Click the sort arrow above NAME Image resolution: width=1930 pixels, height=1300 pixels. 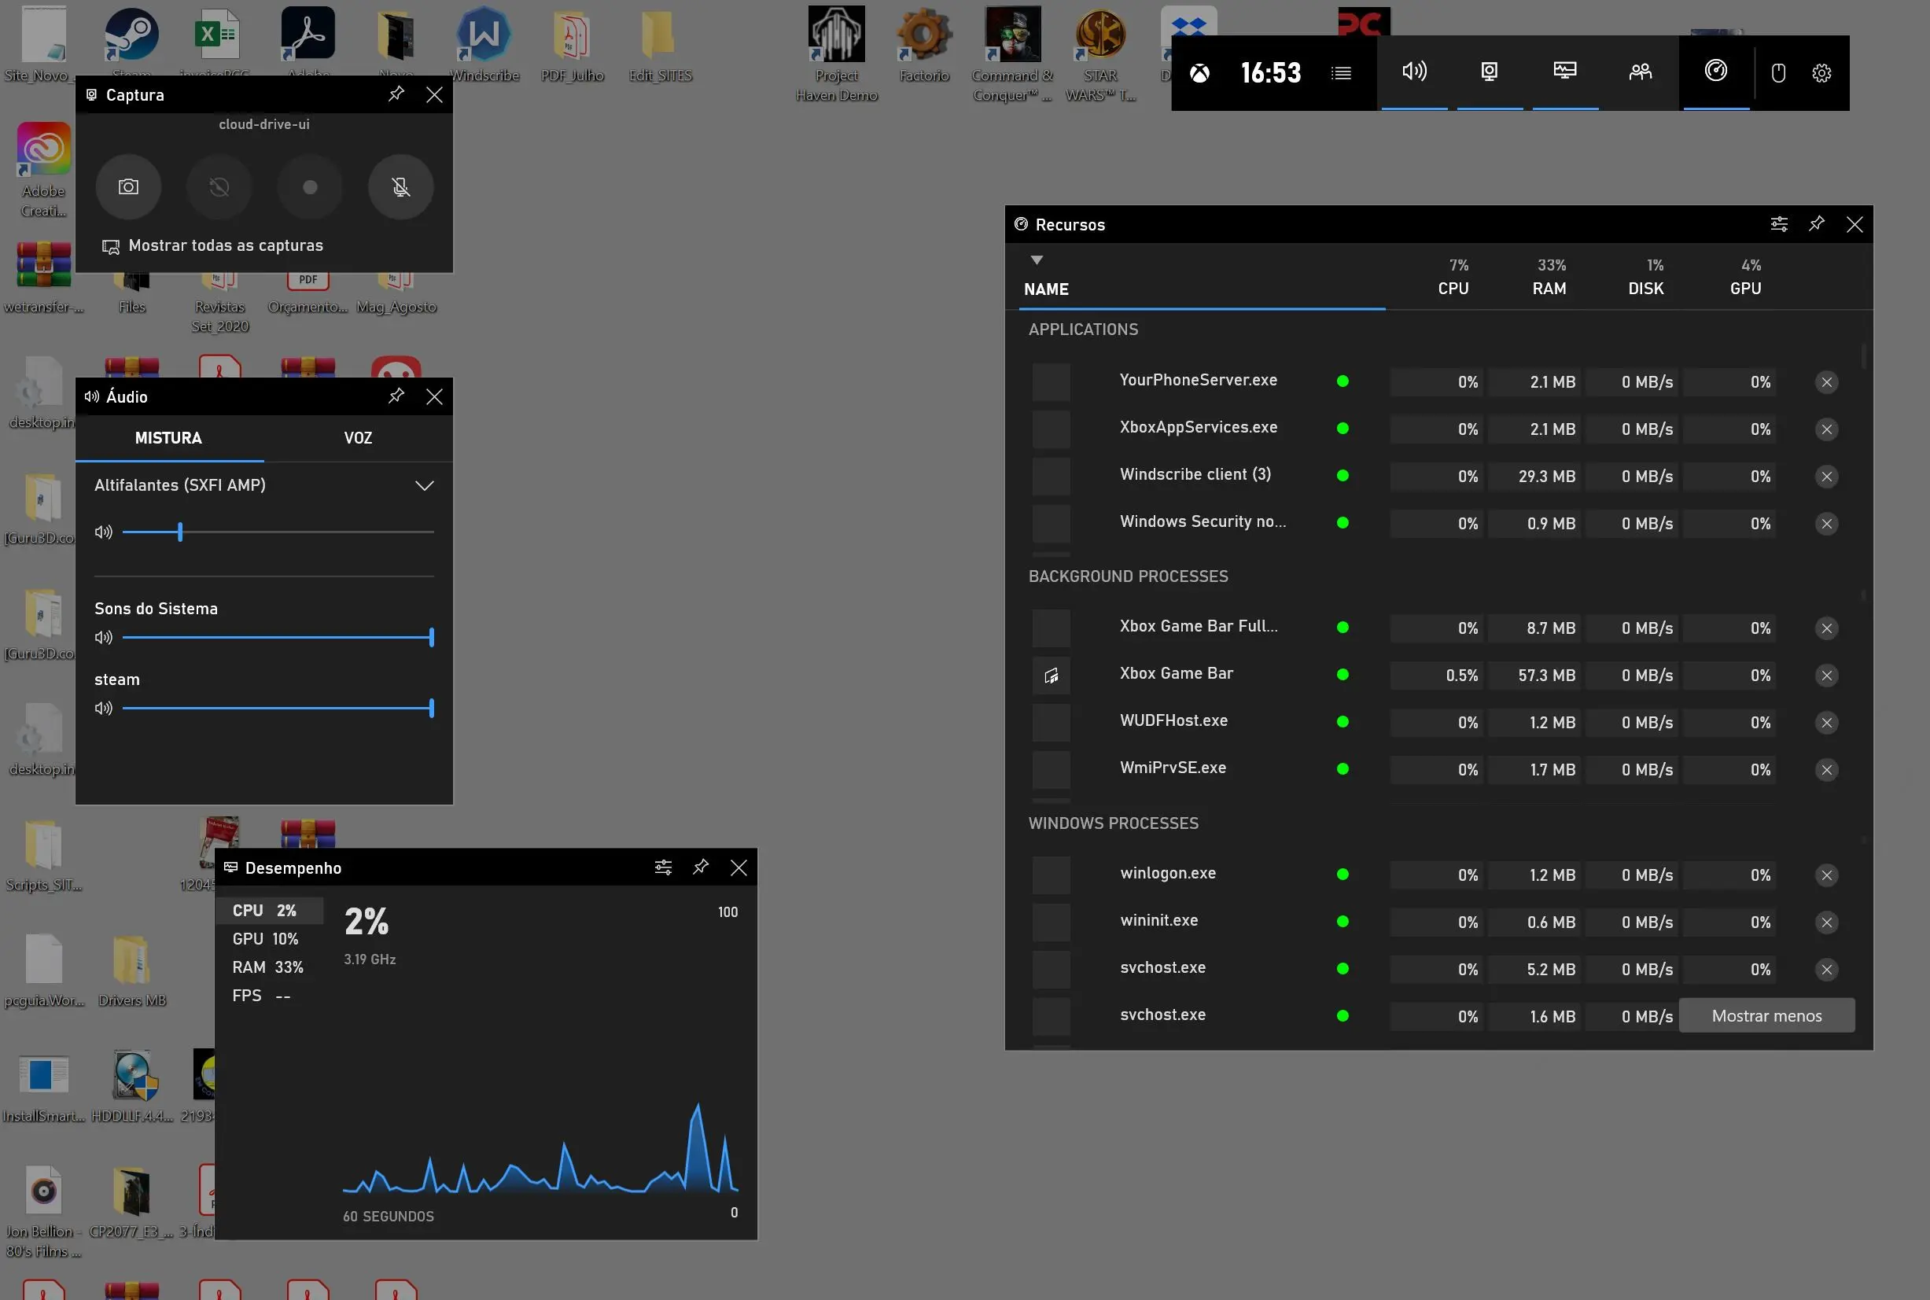1037,260
